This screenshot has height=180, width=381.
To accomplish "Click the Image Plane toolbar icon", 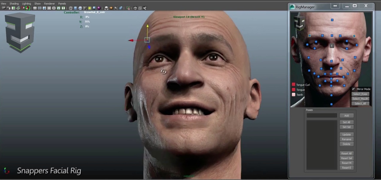I will coord(18,8).
